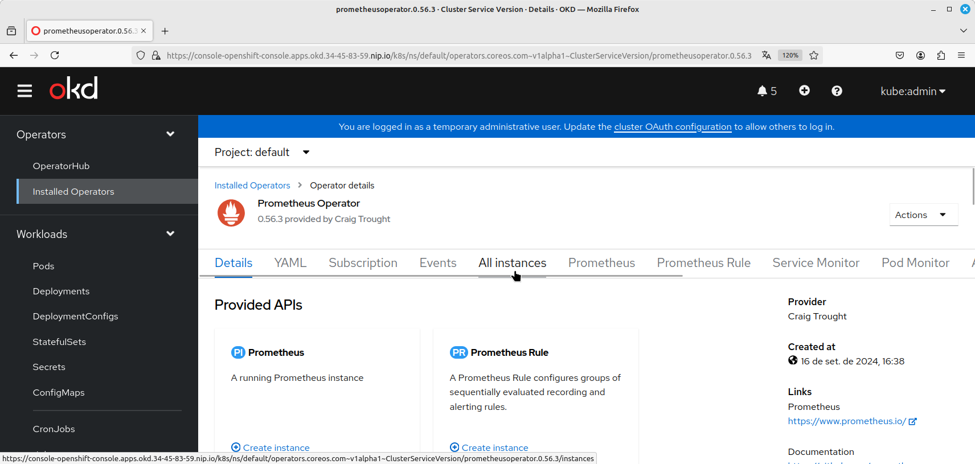Click the browser forward arrow
This screenshot has height=464, width=975.
tap(34, 55)
